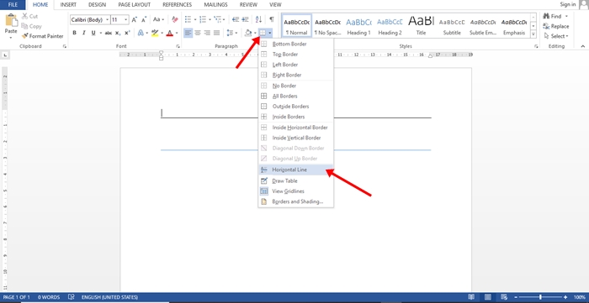Viewport: 589px width, 303px height.
Task: Choose Outside Borders from the menu
Action: 295,107
